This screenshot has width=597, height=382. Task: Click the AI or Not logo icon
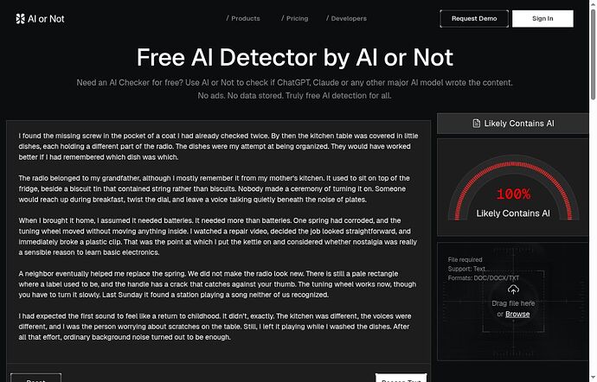coord(20,19)
